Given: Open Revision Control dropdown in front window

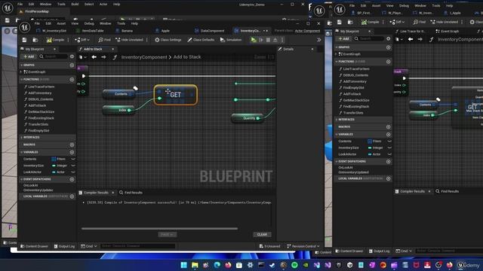Looking at the screenshot, I should coord(303,246).
